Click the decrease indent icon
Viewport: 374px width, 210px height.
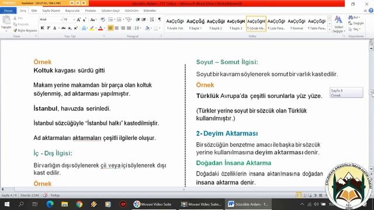pyautogui.click(x=138, y=19)
